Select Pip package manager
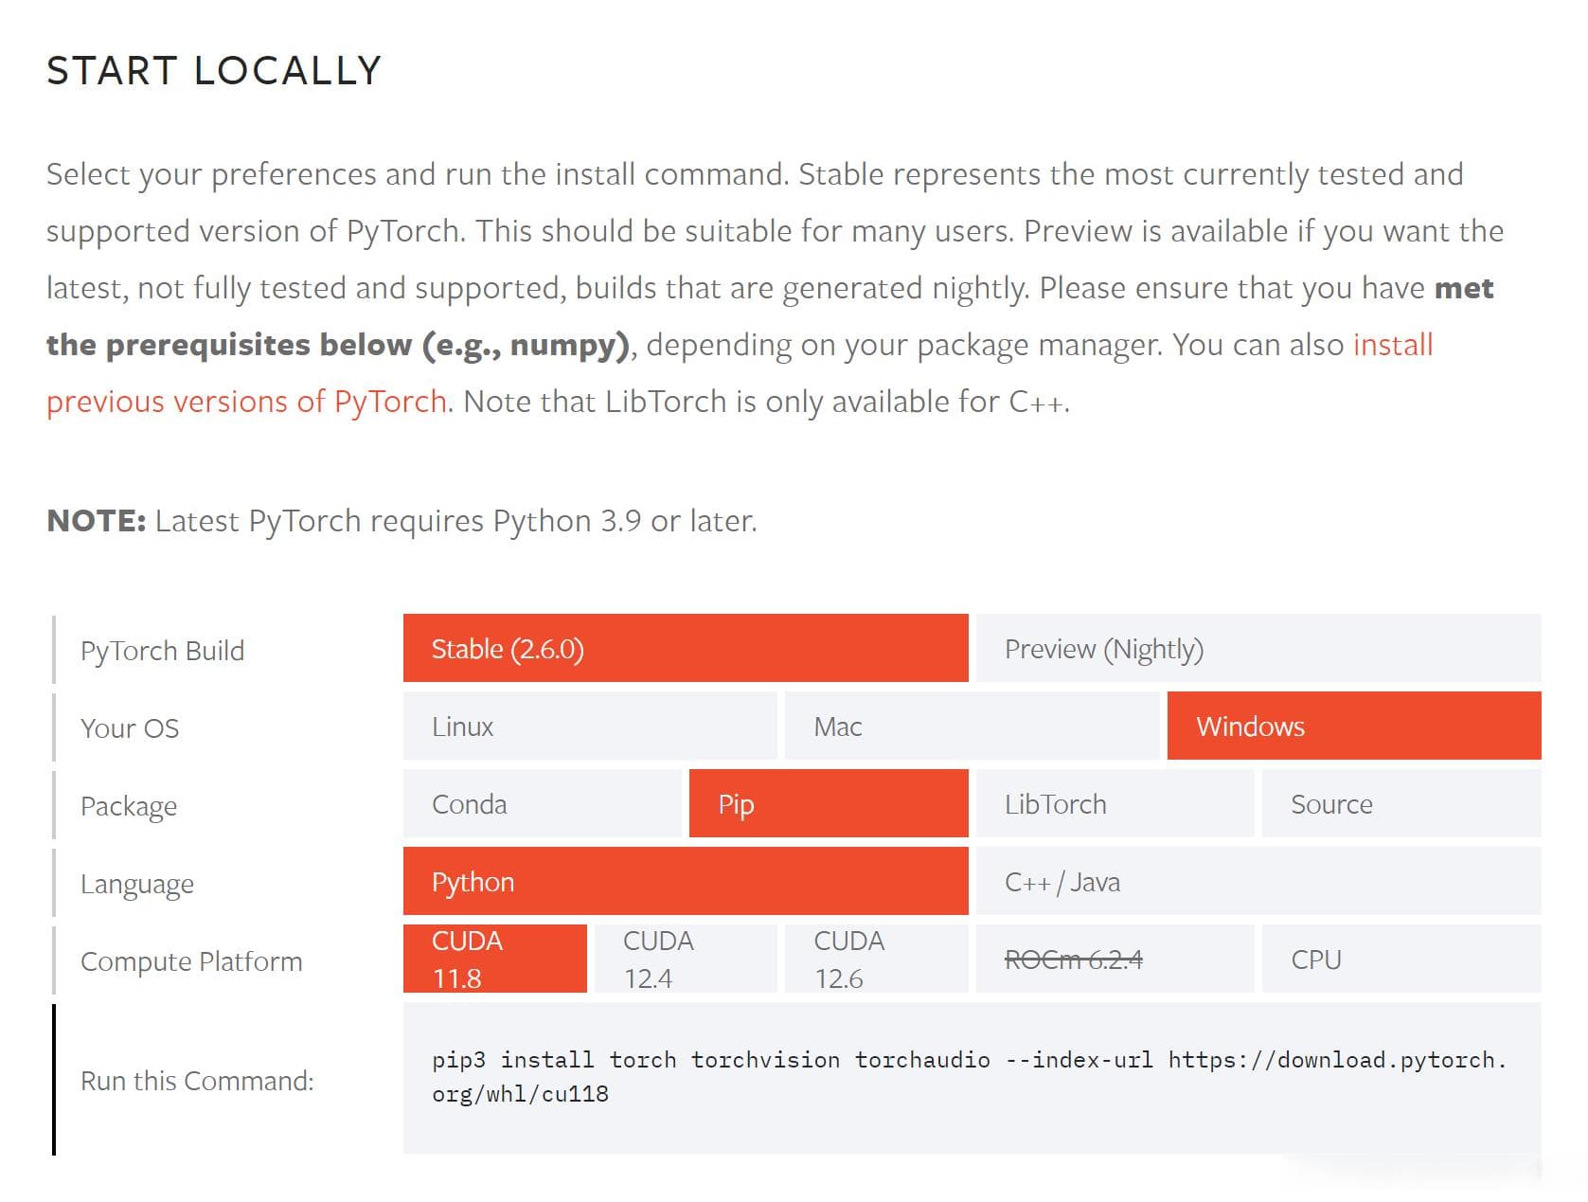Image resolution: width=1588 pixels, height=1202 pixels. tap(829, 804)
